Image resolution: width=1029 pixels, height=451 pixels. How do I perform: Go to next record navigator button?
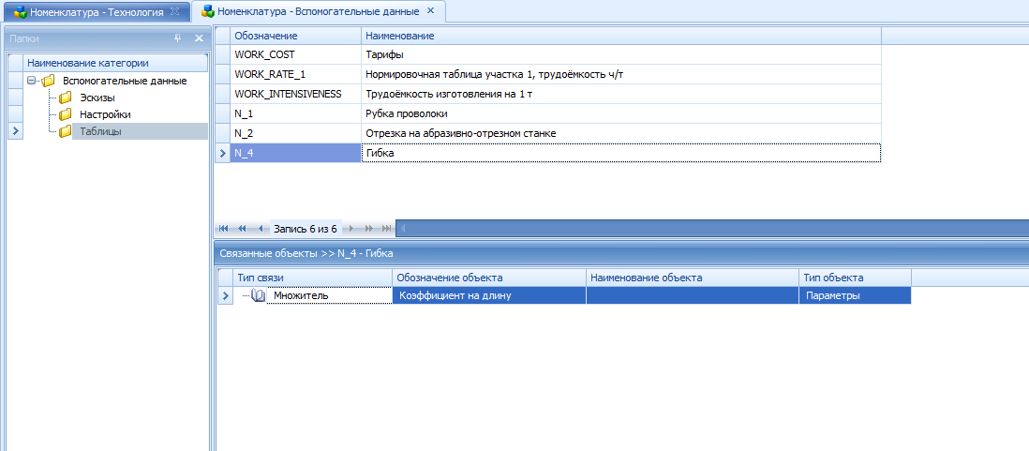[x=351, y=229]
